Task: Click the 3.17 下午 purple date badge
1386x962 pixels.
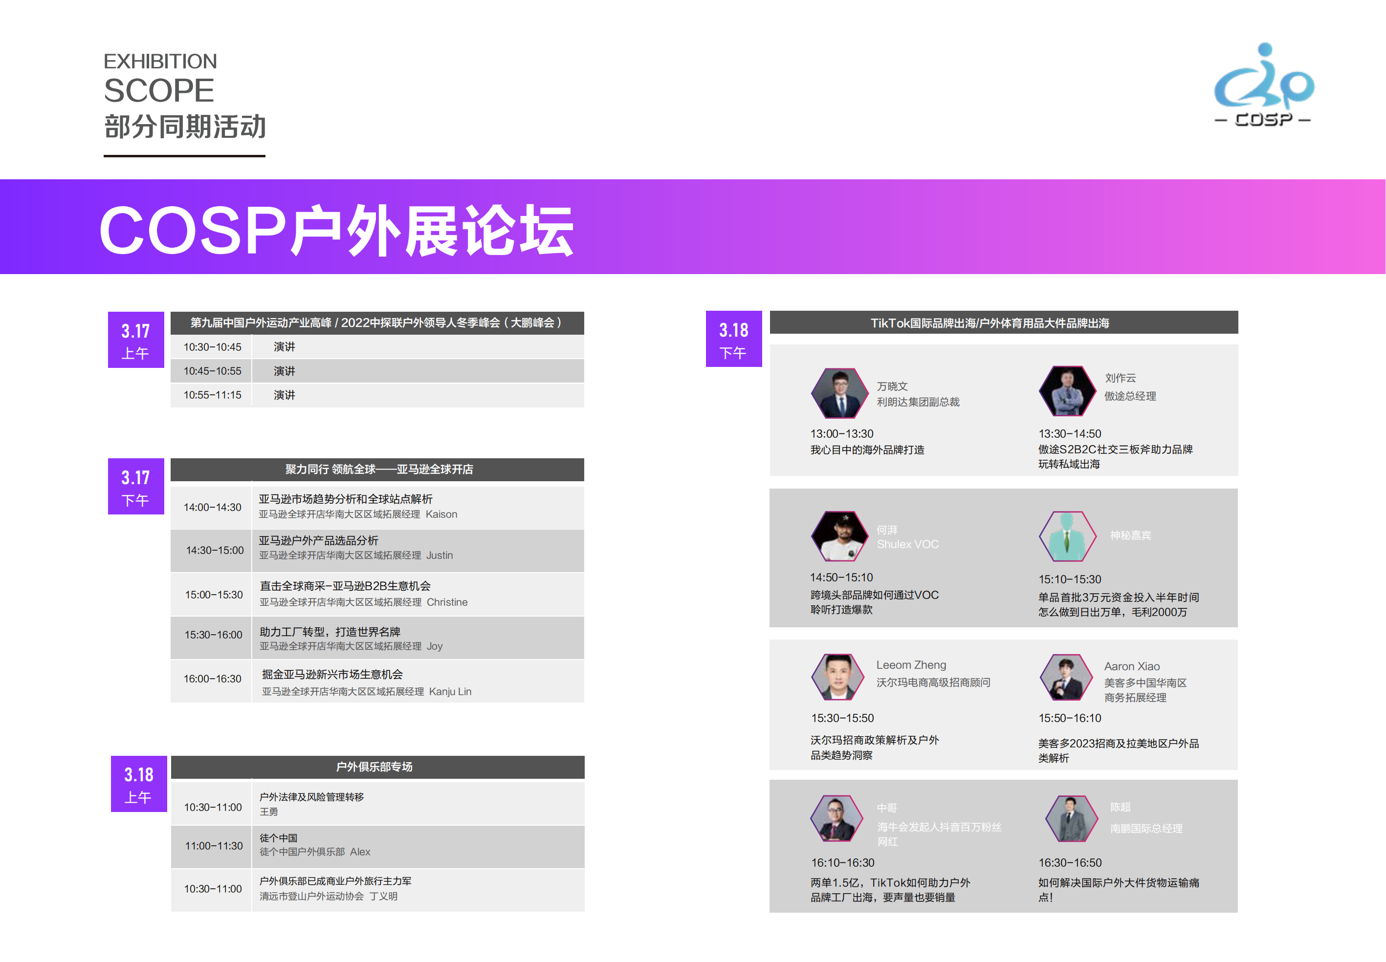Action: point(136,487)
